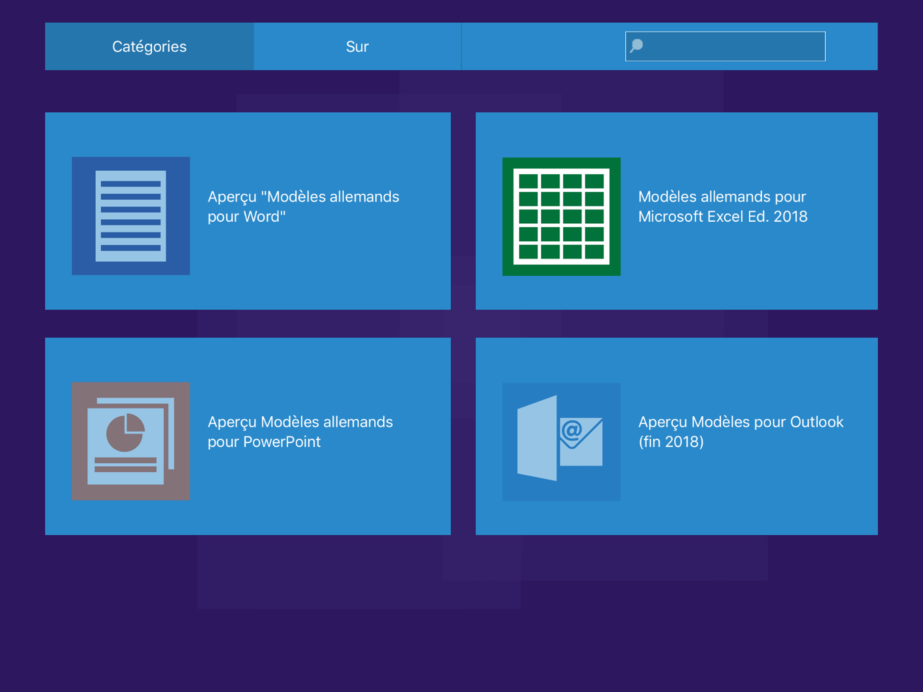Viewport: 923px width, 692px height.
Task: Click the 'pour Word"' second text line
Action: coord(247,217)
